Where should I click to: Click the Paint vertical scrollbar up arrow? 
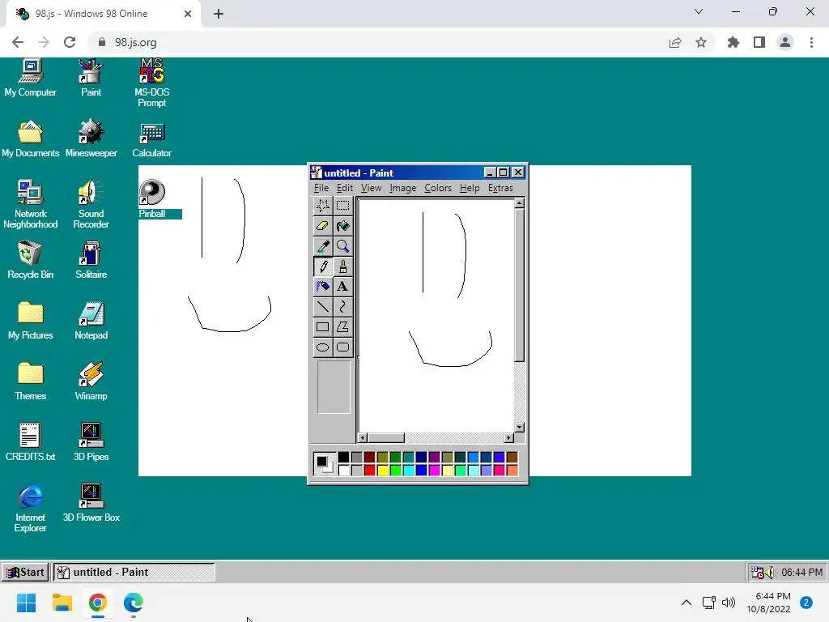pos(519,203)
